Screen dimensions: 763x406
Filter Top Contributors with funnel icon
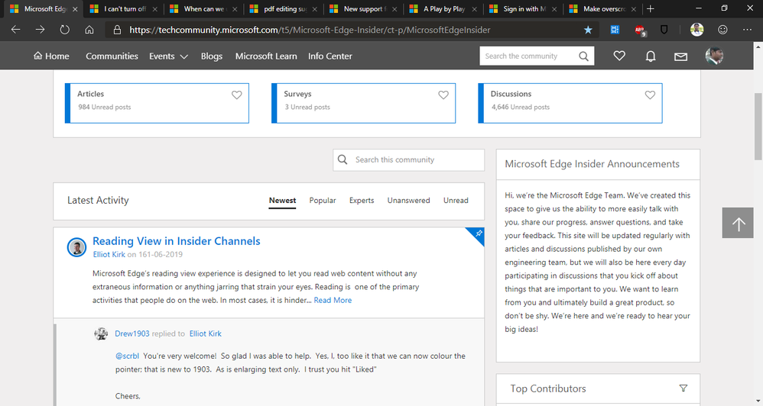(x=683, y=388)
